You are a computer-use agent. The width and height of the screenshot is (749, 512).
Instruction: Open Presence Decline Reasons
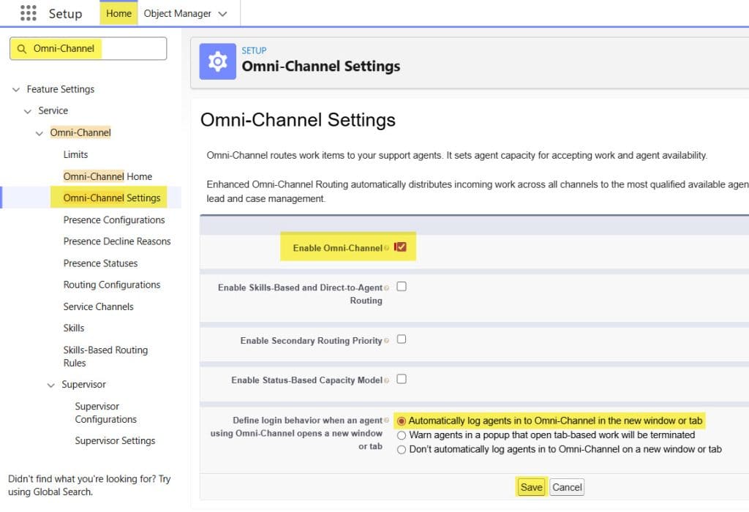[x=116, y=241]
